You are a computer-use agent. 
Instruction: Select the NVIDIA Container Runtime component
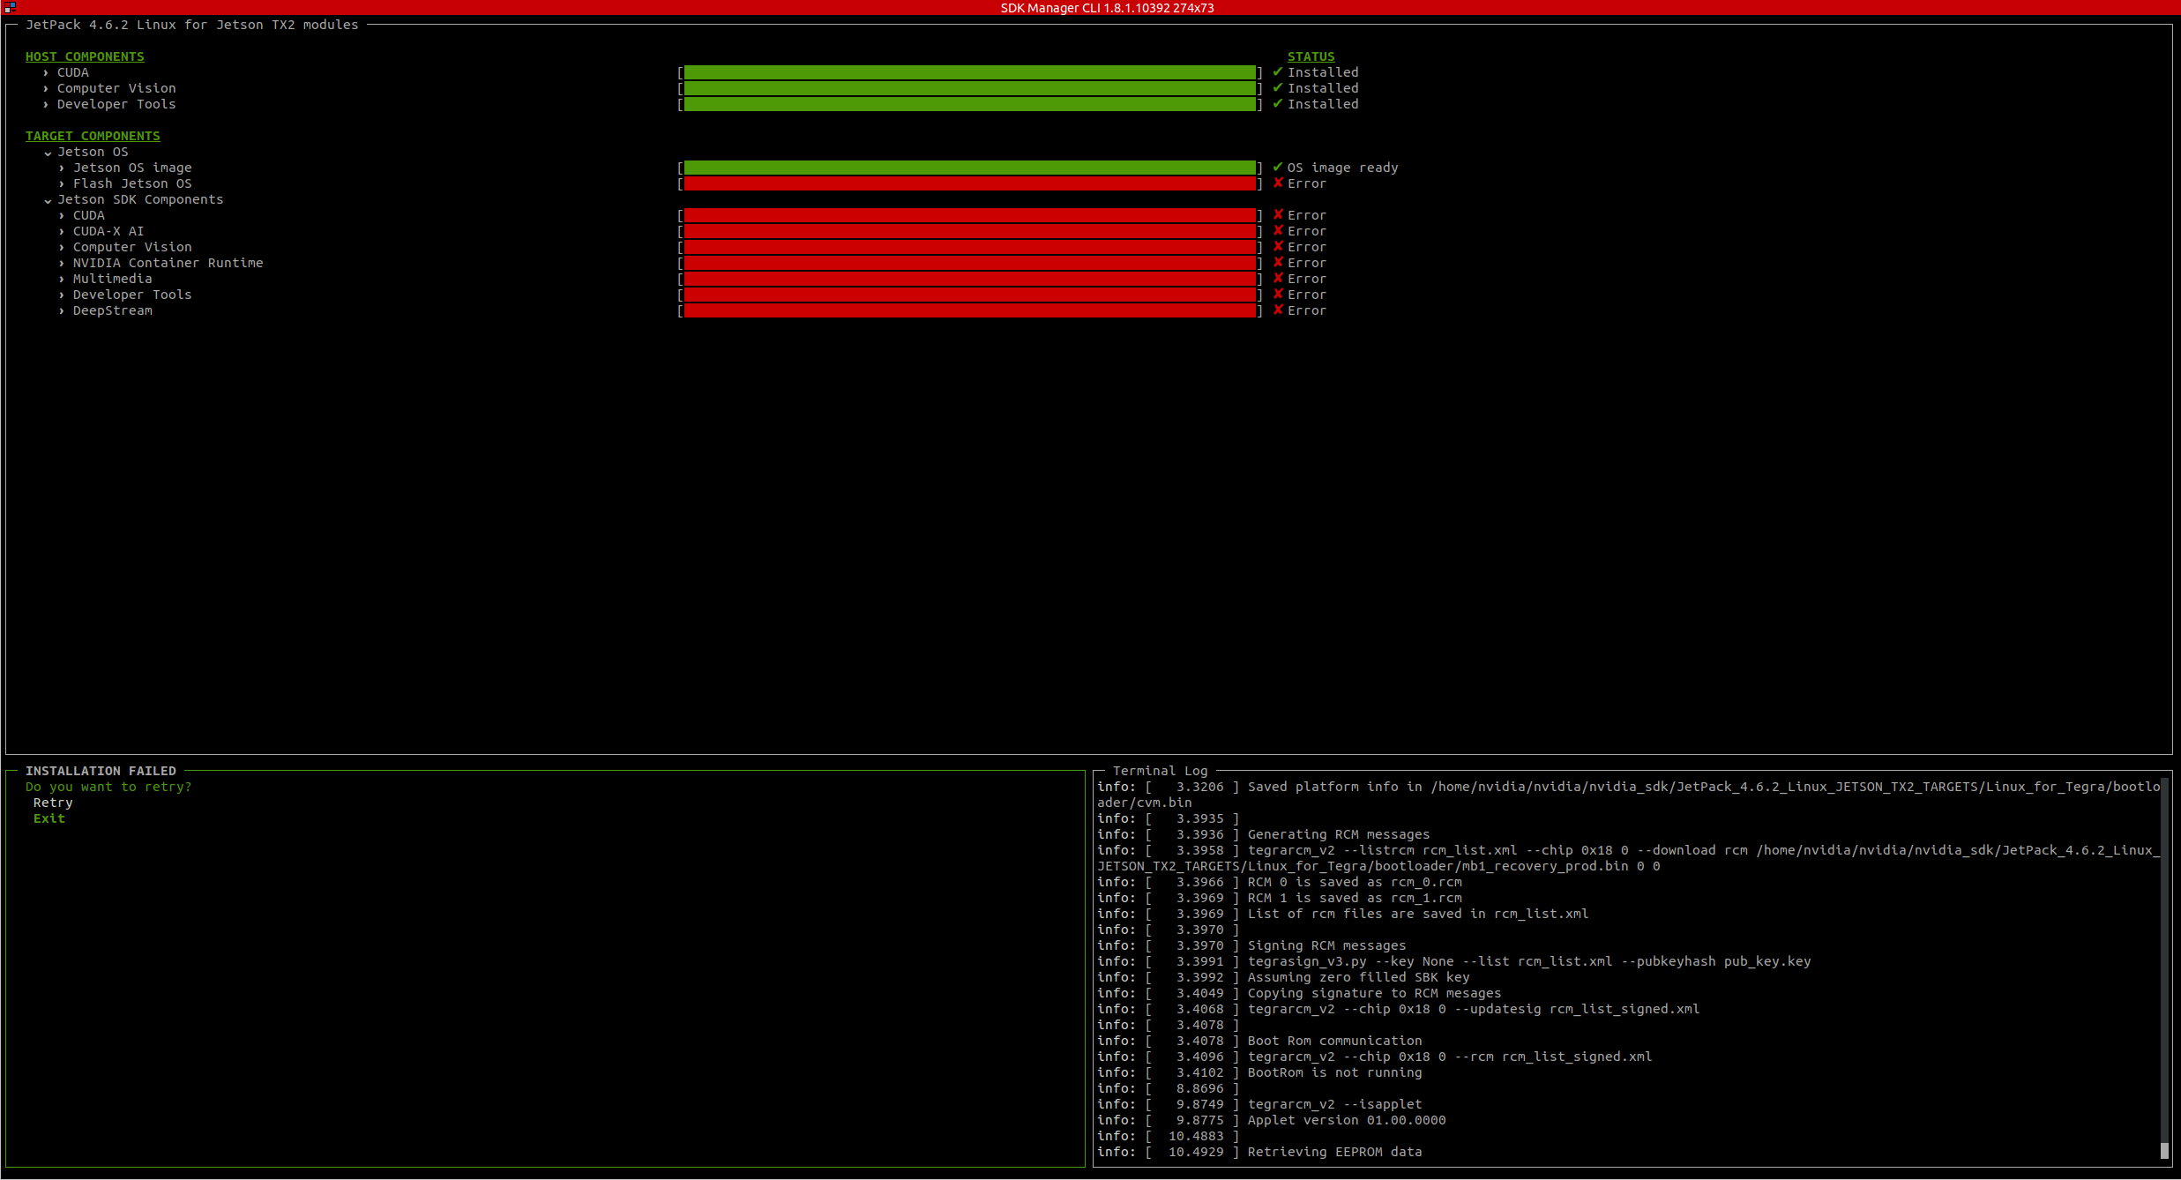(x=167, y=263)
